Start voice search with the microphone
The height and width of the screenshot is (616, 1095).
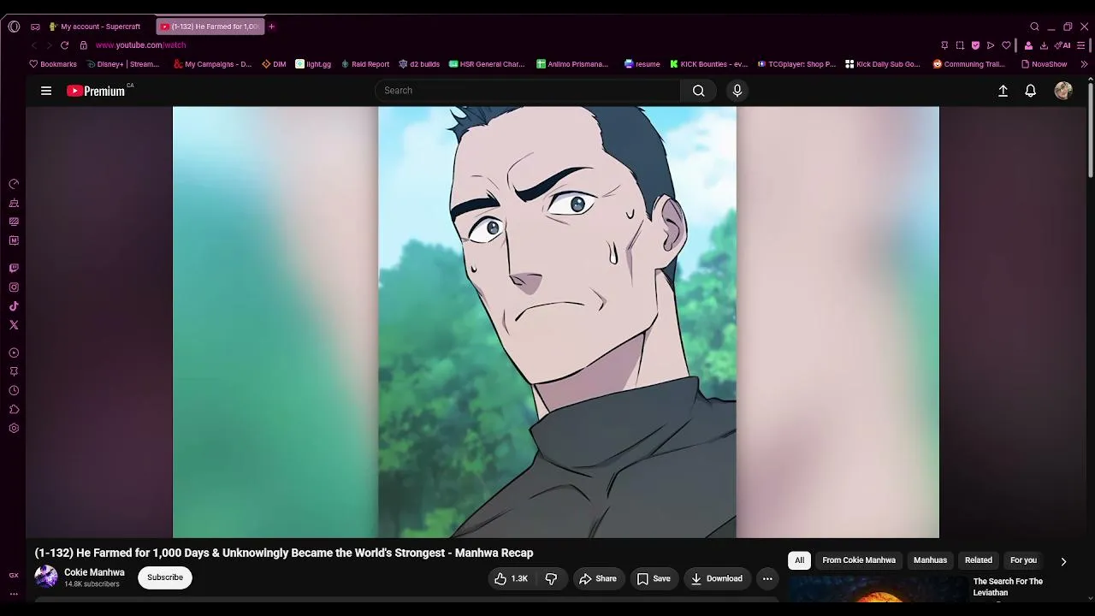[737, 91]
